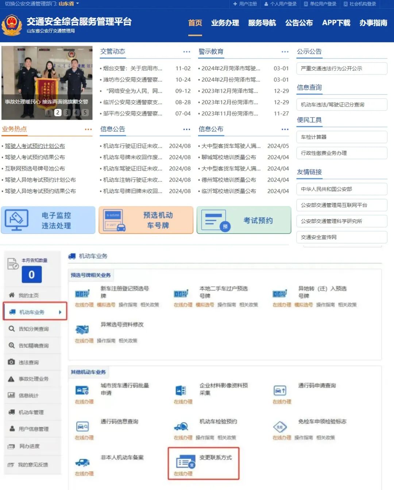Open the 业务办理 navigation menu

tap(225, 23)
